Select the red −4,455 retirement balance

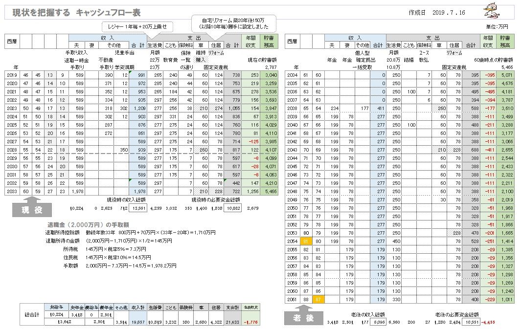488,322
